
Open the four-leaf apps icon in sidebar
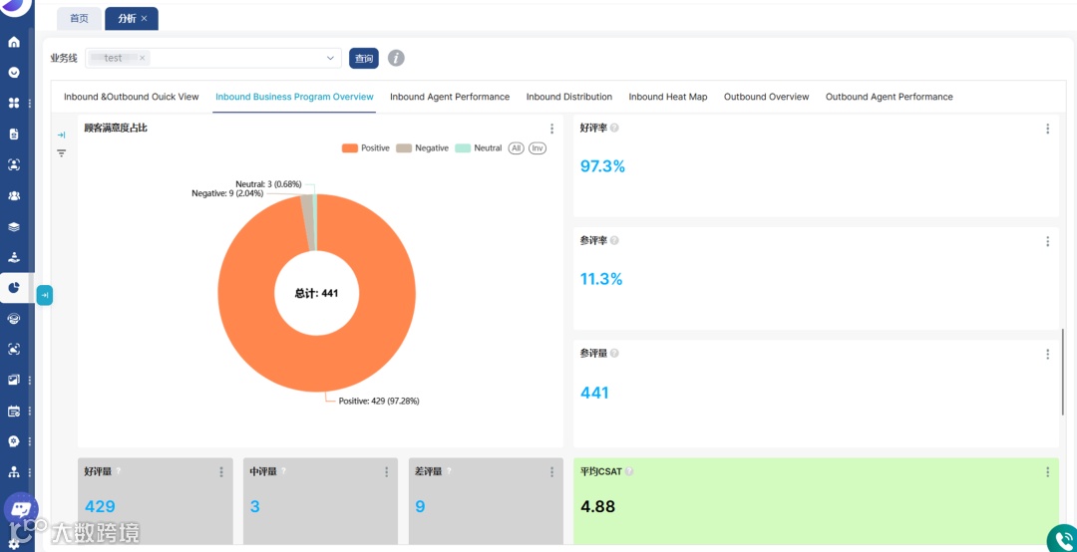pos(14,103)
